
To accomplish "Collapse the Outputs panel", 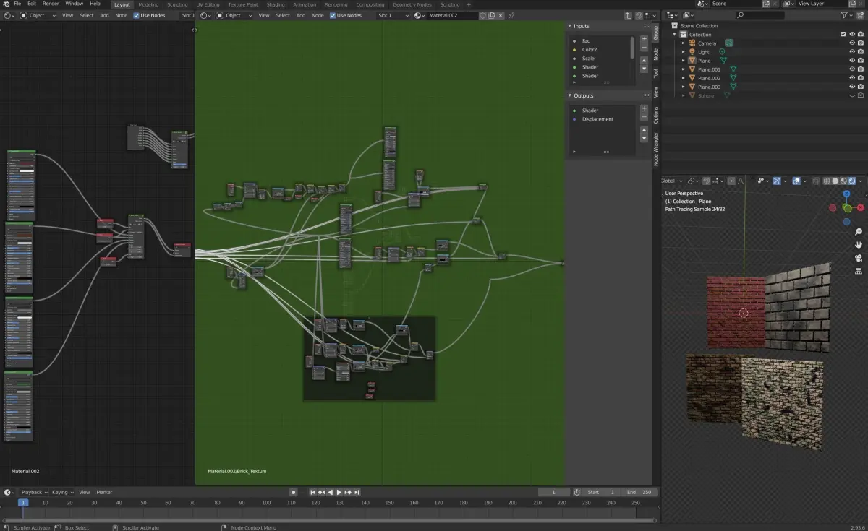I will pos(570,95).
